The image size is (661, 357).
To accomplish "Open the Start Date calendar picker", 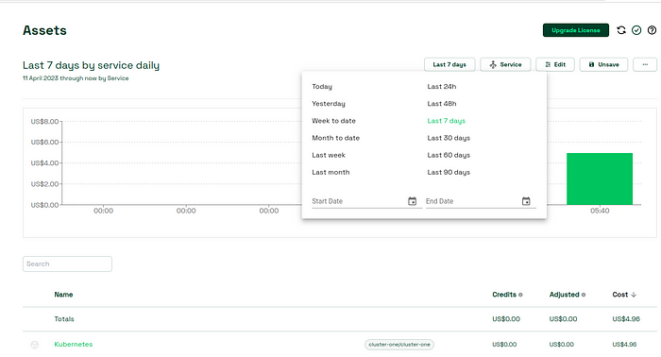I will 413,201.
